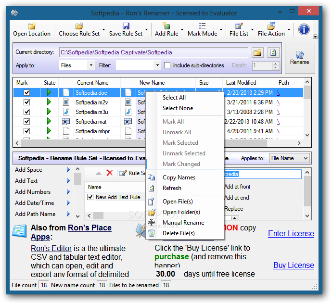Viewport: 332px width, 304px height.
Task: Click the file list horizontal scrollbar
Action: pyautogui.click(x=144, y=143)
